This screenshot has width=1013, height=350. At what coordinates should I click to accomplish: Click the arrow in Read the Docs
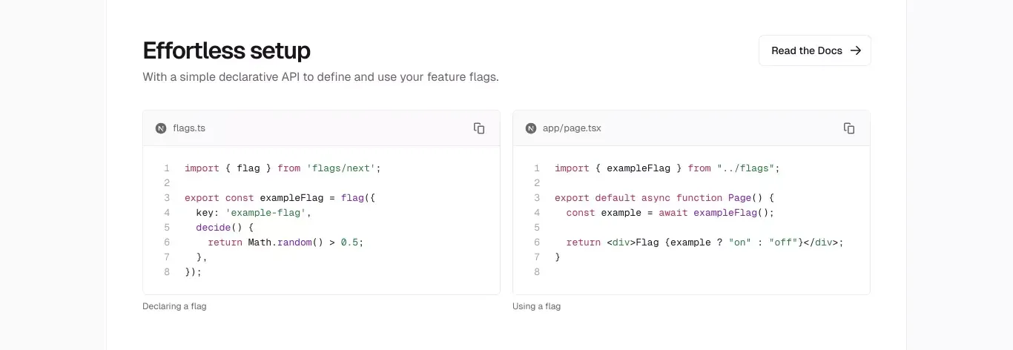(x=856, y=50)
